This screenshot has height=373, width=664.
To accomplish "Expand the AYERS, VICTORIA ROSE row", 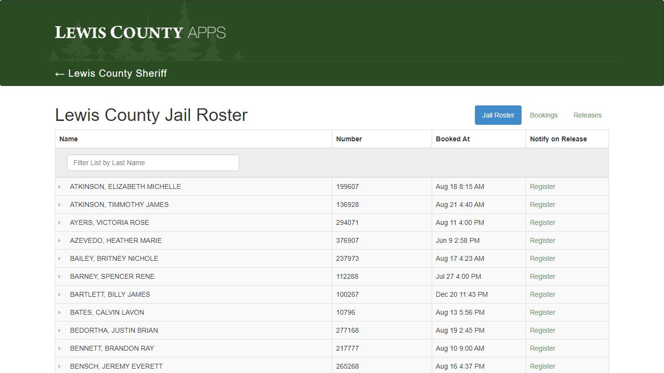I will 60,222.
